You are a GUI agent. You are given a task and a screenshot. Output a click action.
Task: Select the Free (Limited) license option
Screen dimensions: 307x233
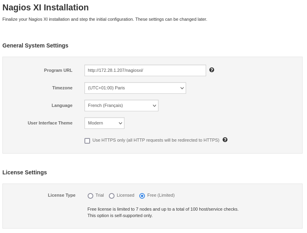(142, 196)
